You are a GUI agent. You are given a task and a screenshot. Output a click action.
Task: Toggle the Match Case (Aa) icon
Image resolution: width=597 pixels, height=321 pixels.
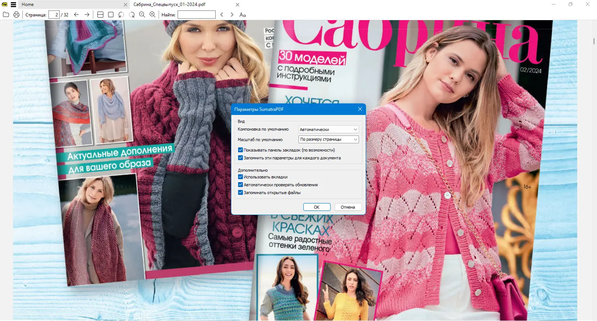pos(243,15)
